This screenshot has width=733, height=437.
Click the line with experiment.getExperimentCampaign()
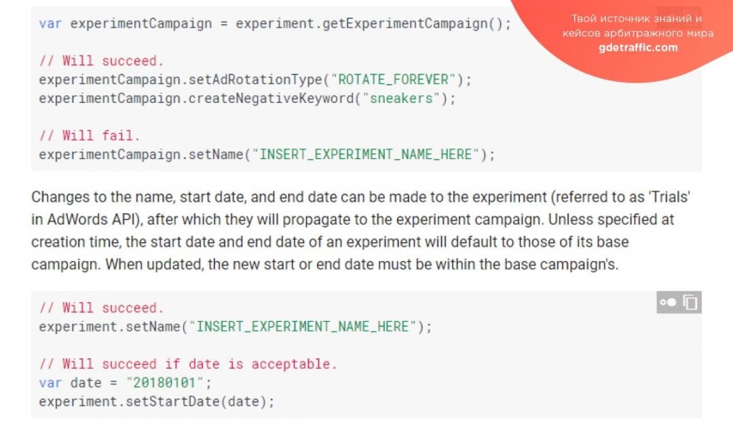click(x=275, y=23)
